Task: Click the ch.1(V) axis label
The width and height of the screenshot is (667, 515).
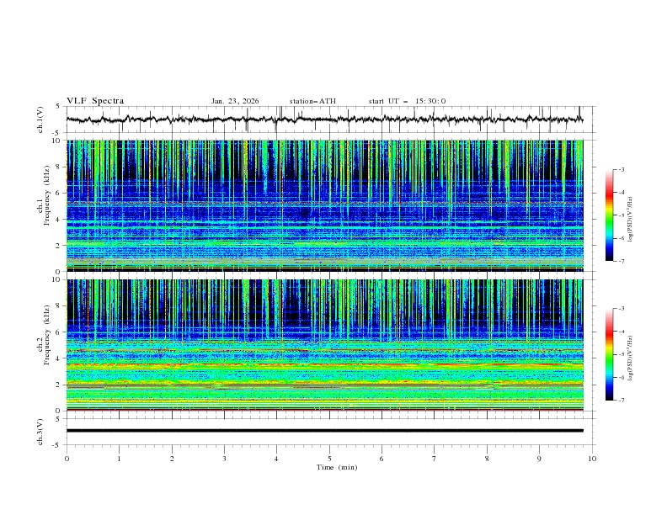Action: (x=40, y=119)
